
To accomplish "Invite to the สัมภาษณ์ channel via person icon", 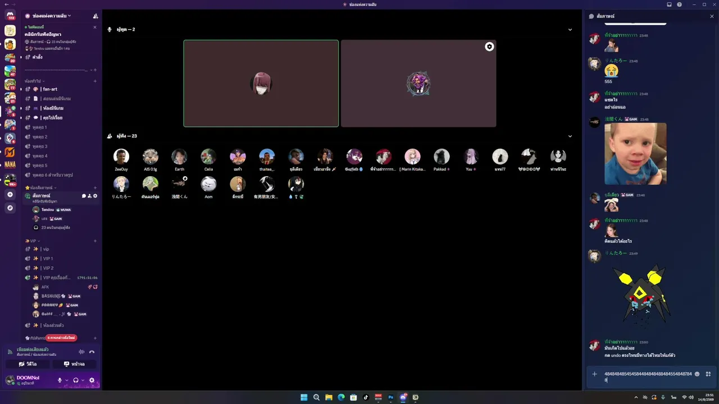I will click(x=89, y=196).
